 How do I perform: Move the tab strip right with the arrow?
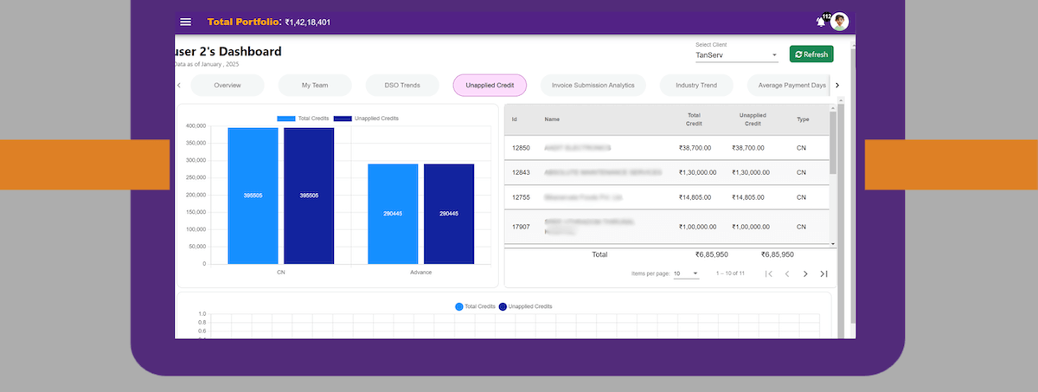pos(836,85)
